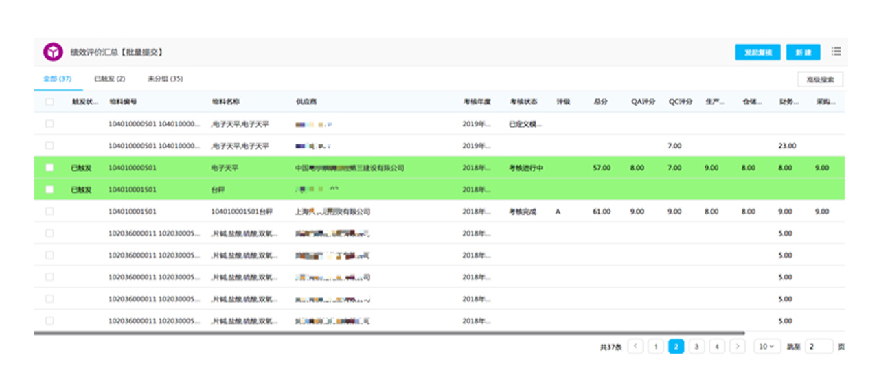This screenshot has height=388, width=879.
Task: Click the 触发状... column header
Action: pyautogui.click(x=85, y=102)
